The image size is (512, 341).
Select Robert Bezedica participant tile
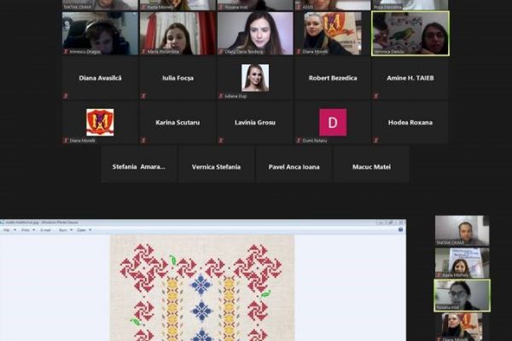pos(333,78)
